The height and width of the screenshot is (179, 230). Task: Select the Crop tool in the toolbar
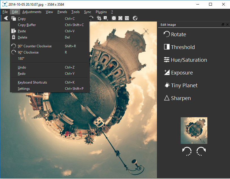99,18
